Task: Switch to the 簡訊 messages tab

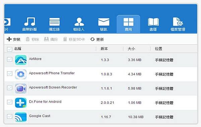Action: [104, 24]
